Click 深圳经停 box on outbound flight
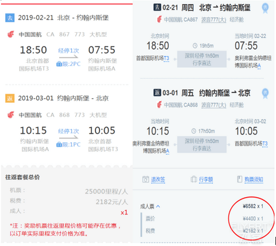Screen dimensions: 276x246 pos(202,59)
